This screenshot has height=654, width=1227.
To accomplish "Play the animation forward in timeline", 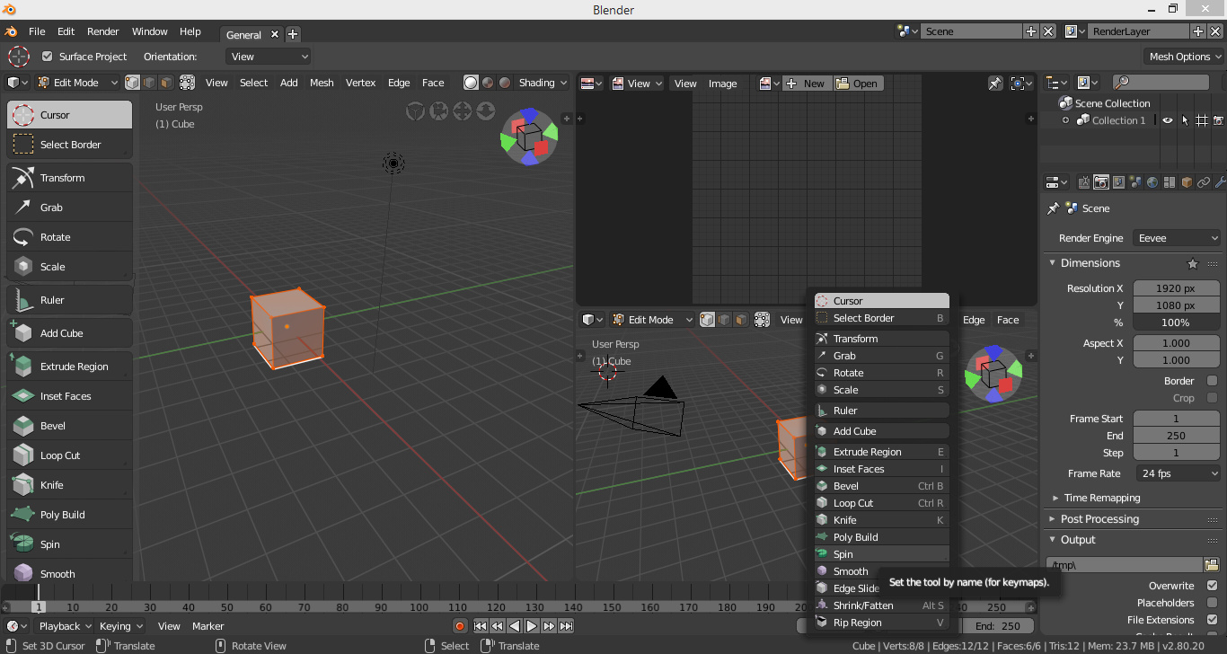I will 532,626.
